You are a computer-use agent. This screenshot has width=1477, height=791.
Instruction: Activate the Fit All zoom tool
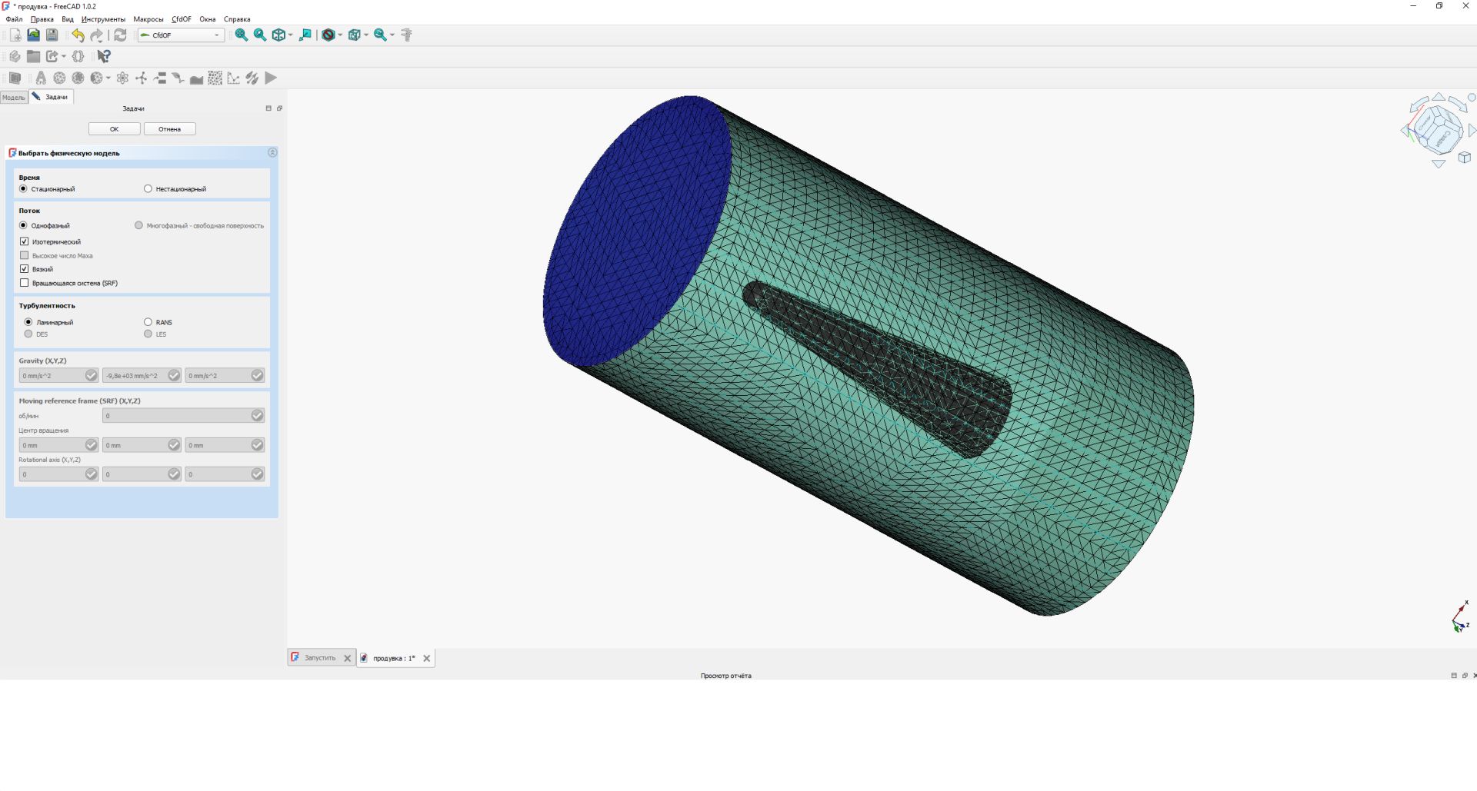[240, 35]
